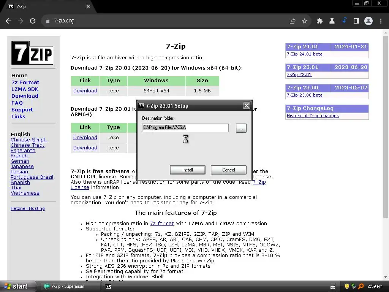This screenshot has width=389, height=292.
Task: Switch language to Japanese
Action: pyautogui.click(x=22, y=167)
